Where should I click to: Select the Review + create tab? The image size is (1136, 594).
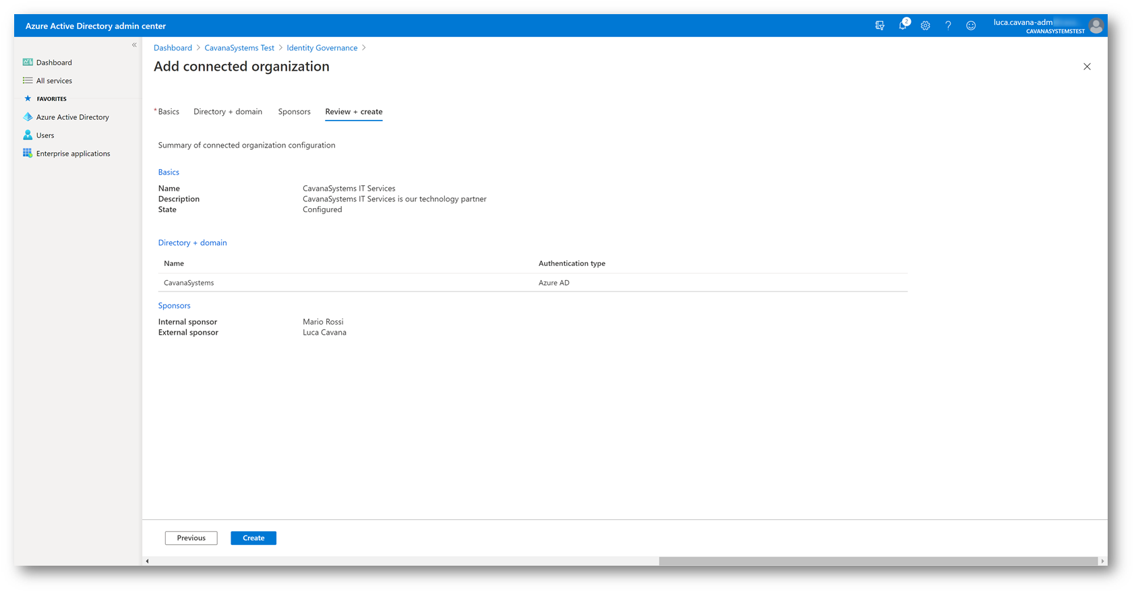[354, 112]
